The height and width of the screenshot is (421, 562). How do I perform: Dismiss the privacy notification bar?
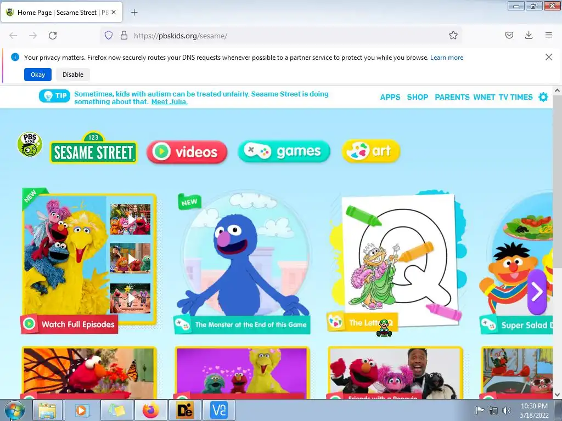tap(548, 57)
